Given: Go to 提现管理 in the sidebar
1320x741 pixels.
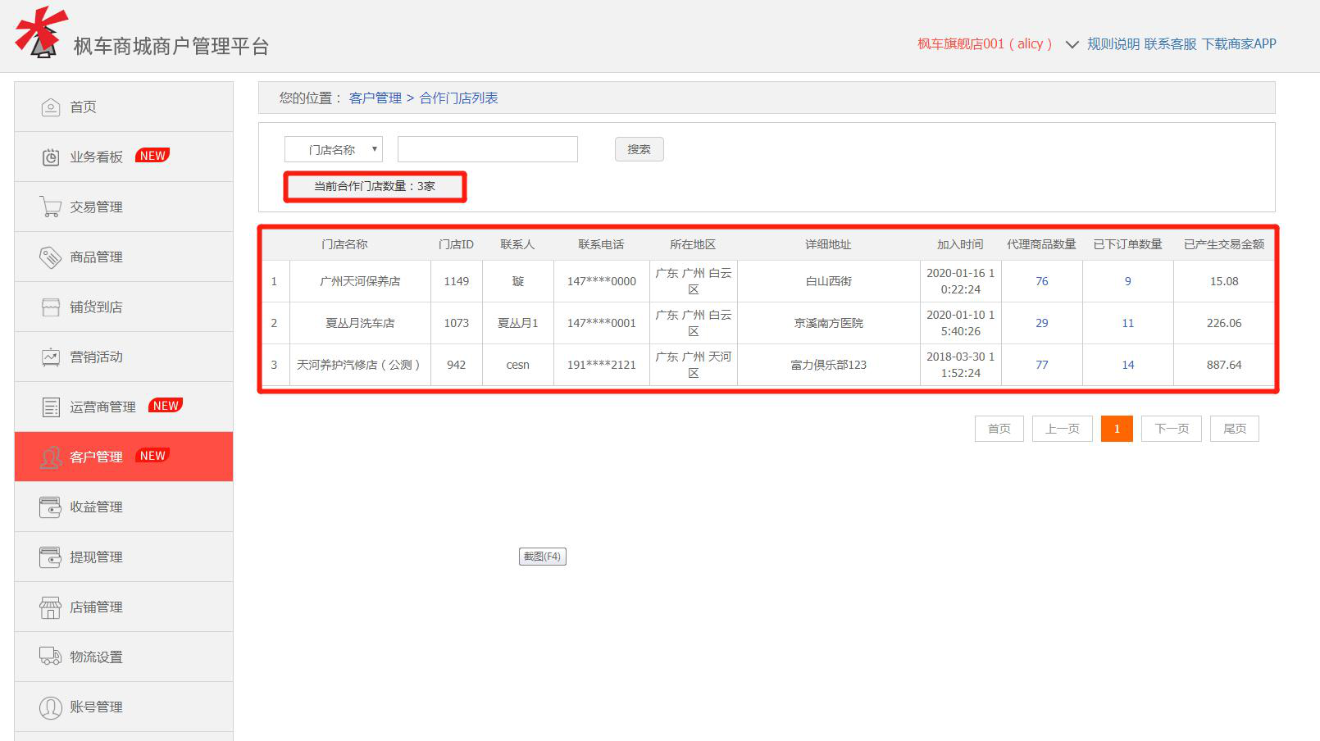Looking at the screenshot, I should click(x=96, y=557).
